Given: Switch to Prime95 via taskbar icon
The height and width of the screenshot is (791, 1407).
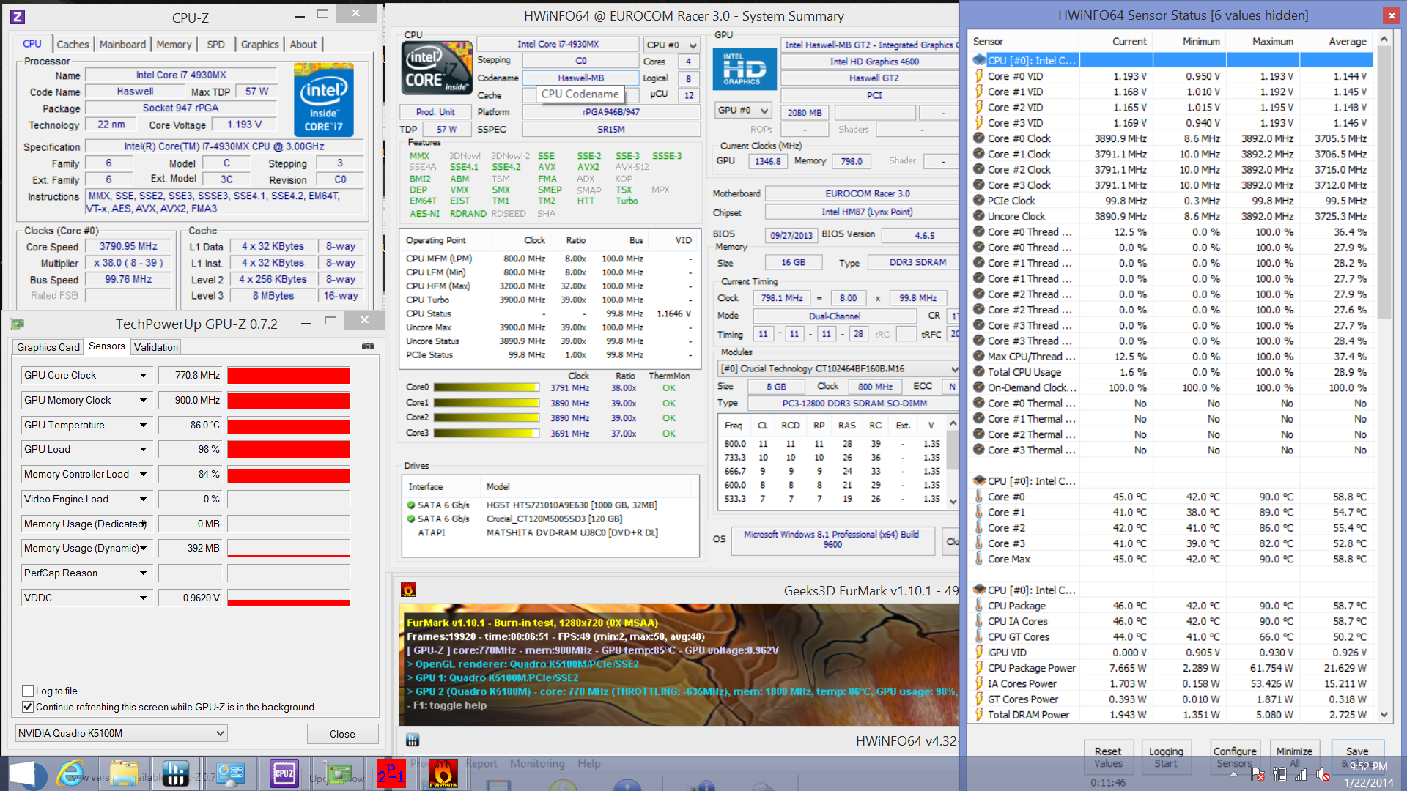Looking at the screenshot, I should (x=391, y=773).
